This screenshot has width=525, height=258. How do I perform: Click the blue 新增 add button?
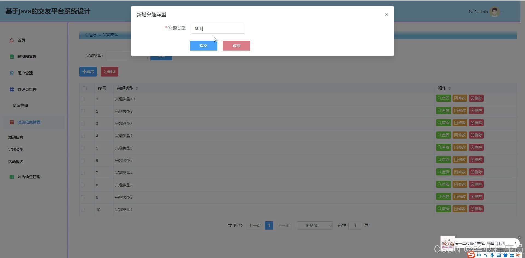(88, 71)
